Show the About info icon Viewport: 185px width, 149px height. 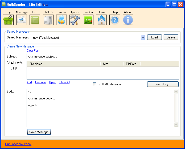click(x=128, y=20)
